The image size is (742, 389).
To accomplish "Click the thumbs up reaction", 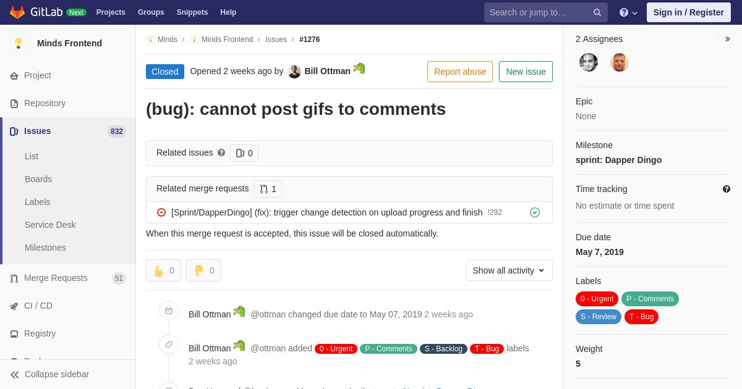I will click(x=164, y=270).
